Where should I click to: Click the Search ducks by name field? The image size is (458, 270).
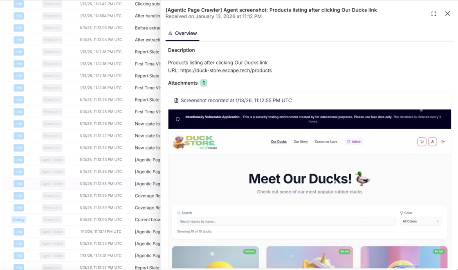coord(286,221)
